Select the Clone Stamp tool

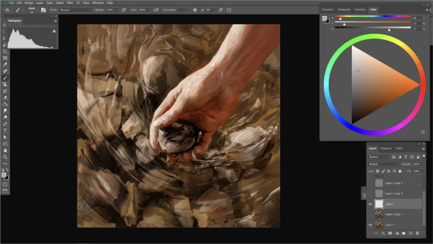tap(5, 85)
